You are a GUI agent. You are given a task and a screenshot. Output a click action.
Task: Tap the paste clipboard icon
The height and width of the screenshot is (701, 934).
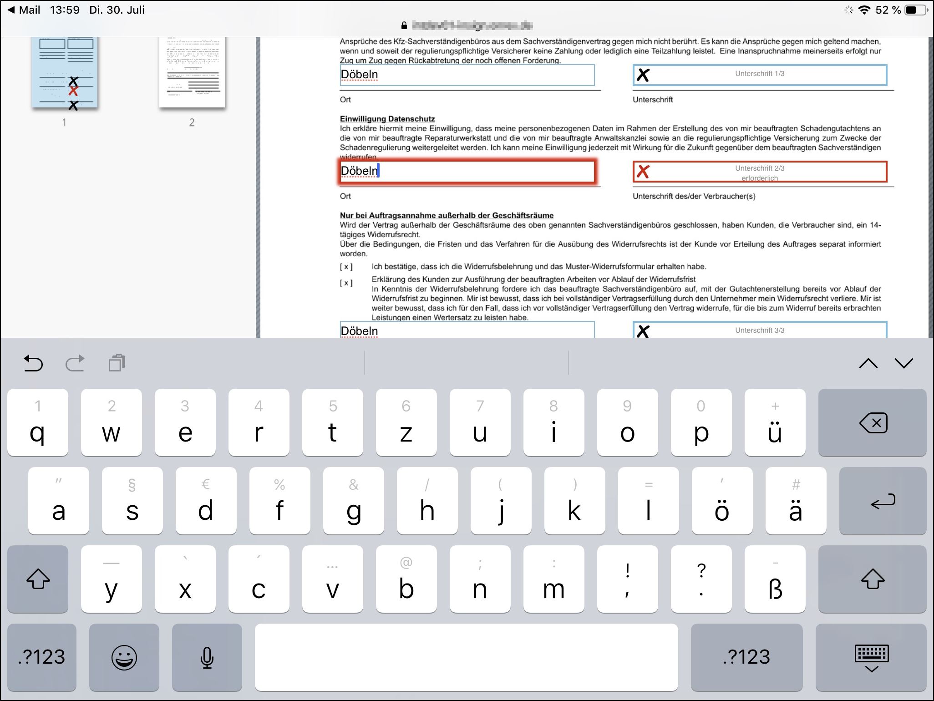pos(117,363)
